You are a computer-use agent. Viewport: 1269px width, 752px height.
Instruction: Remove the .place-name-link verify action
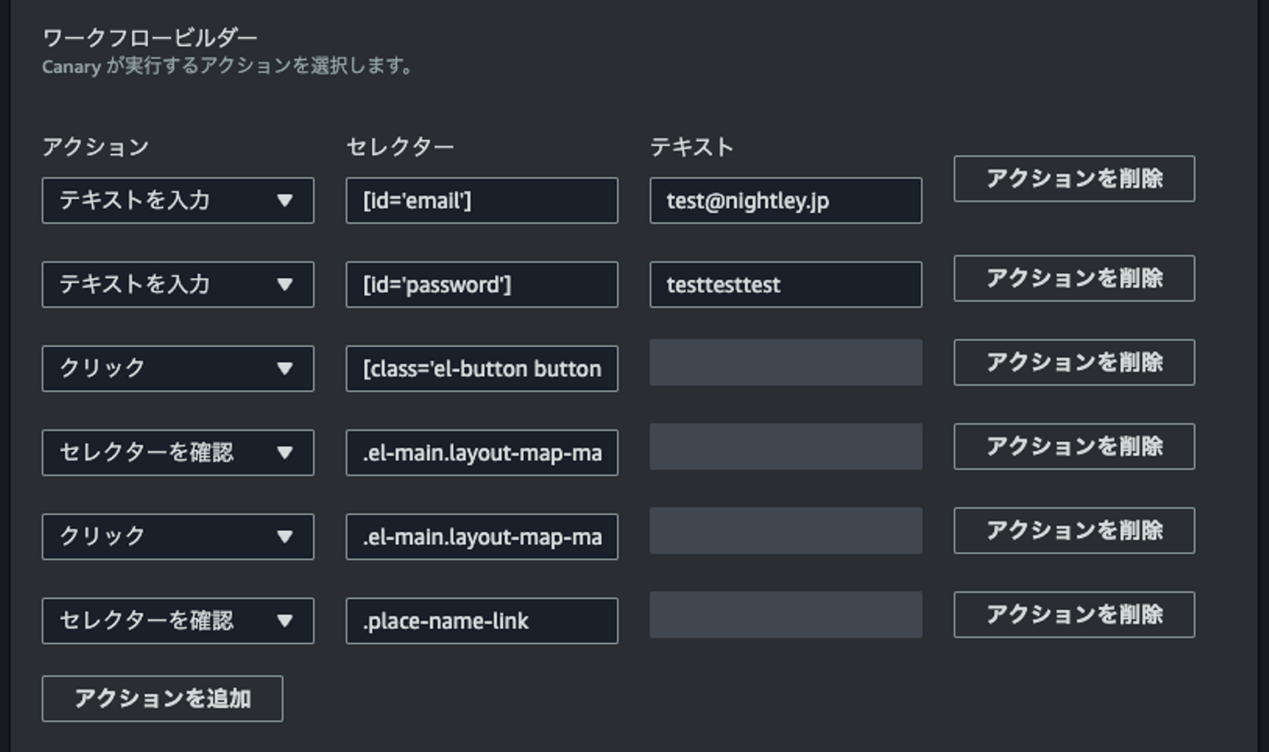(x=1073, y=614)
